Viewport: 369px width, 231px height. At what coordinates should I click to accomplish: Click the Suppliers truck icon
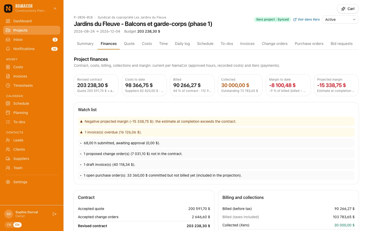pyautogui.click(x=8, y=159)
